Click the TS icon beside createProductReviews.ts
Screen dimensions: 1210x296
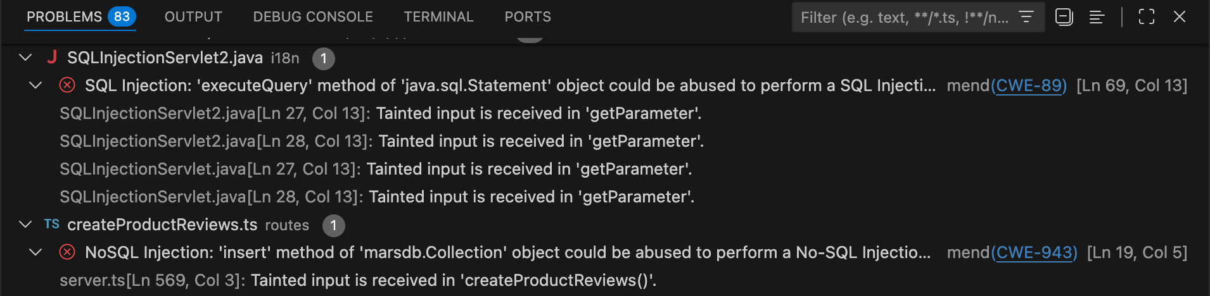click(x=52, y=225)
